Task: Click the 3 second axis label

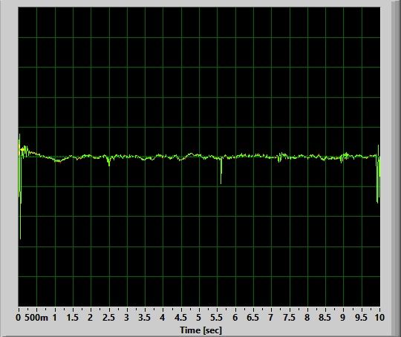Action: pos(126,318)
